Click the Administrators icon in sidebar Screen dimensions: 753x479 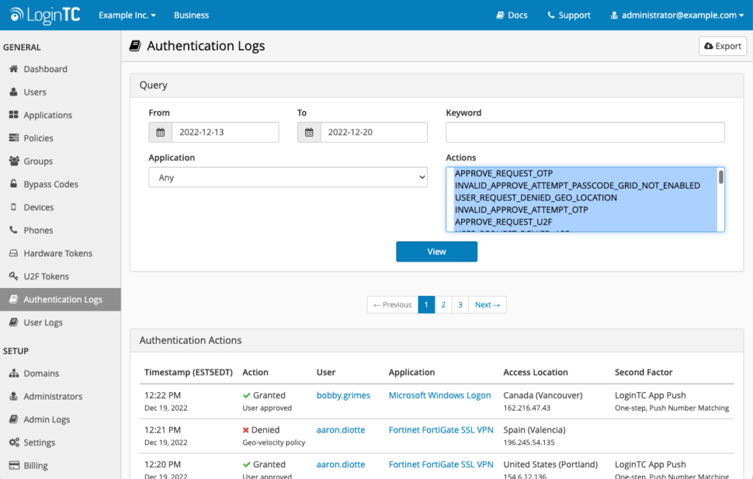pos(13,396)
